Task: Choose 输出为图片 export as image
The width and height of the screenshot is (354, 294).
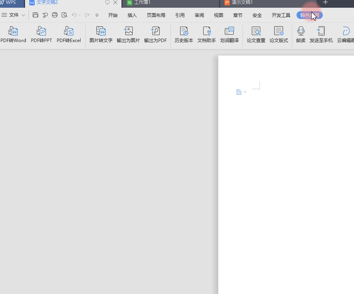Action: [x=128, y=35]
